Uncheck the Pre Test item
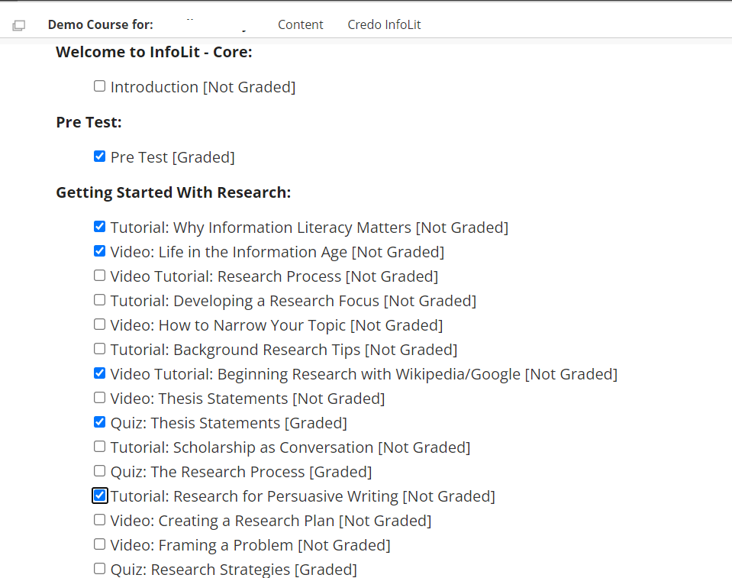 coord(99,156)
